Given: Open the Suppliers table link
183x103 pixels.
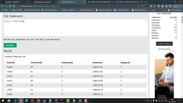Looking at the screenshot, I should (x=155, y=38).
